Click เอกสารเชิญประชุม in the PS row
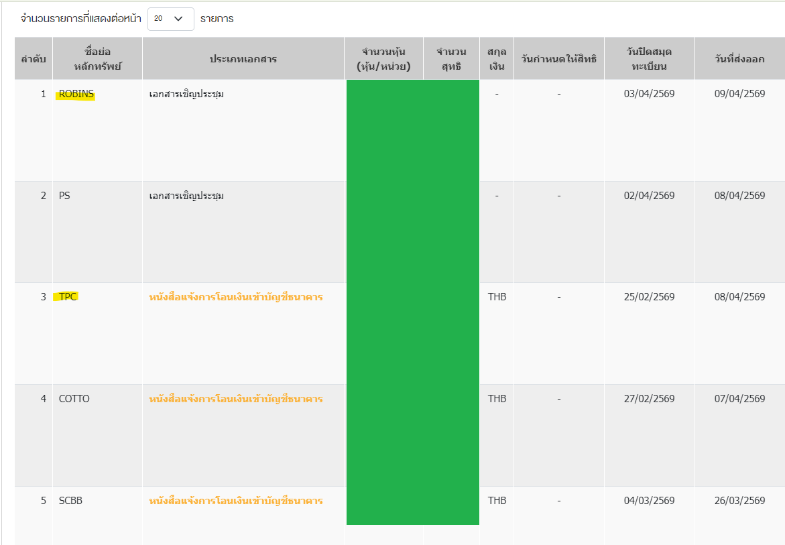 [186, 196]
